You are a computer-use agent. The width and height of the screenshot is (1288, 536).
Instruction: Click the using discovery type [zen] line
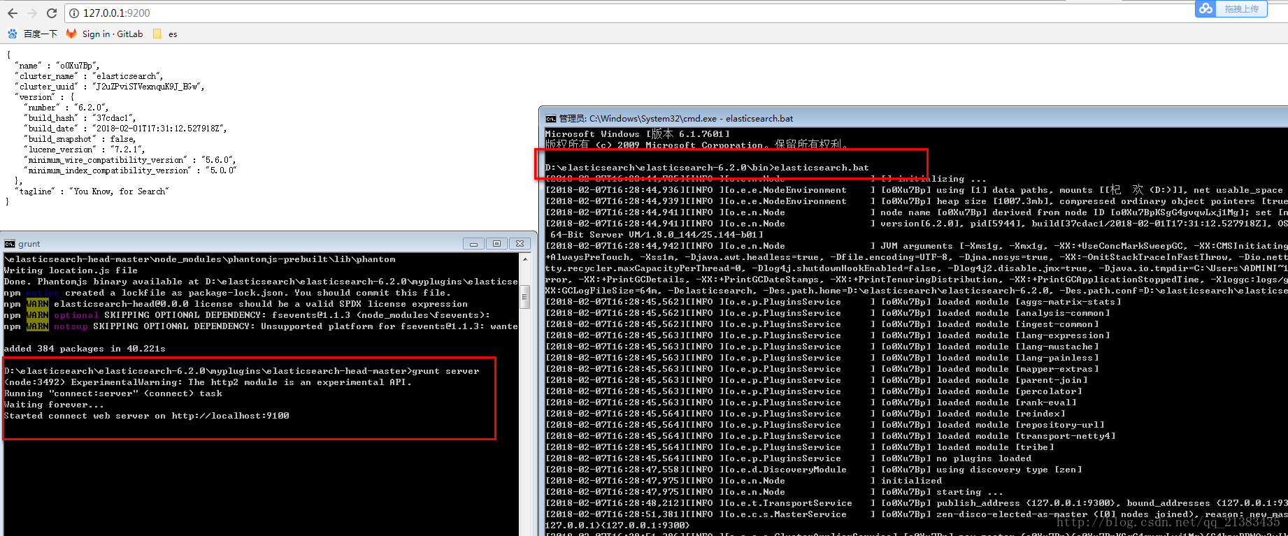[x=813, y=470]
